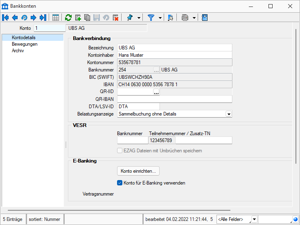
Task: Uncheck Konto für E-Banking verwenden
Action: [120, 183]
